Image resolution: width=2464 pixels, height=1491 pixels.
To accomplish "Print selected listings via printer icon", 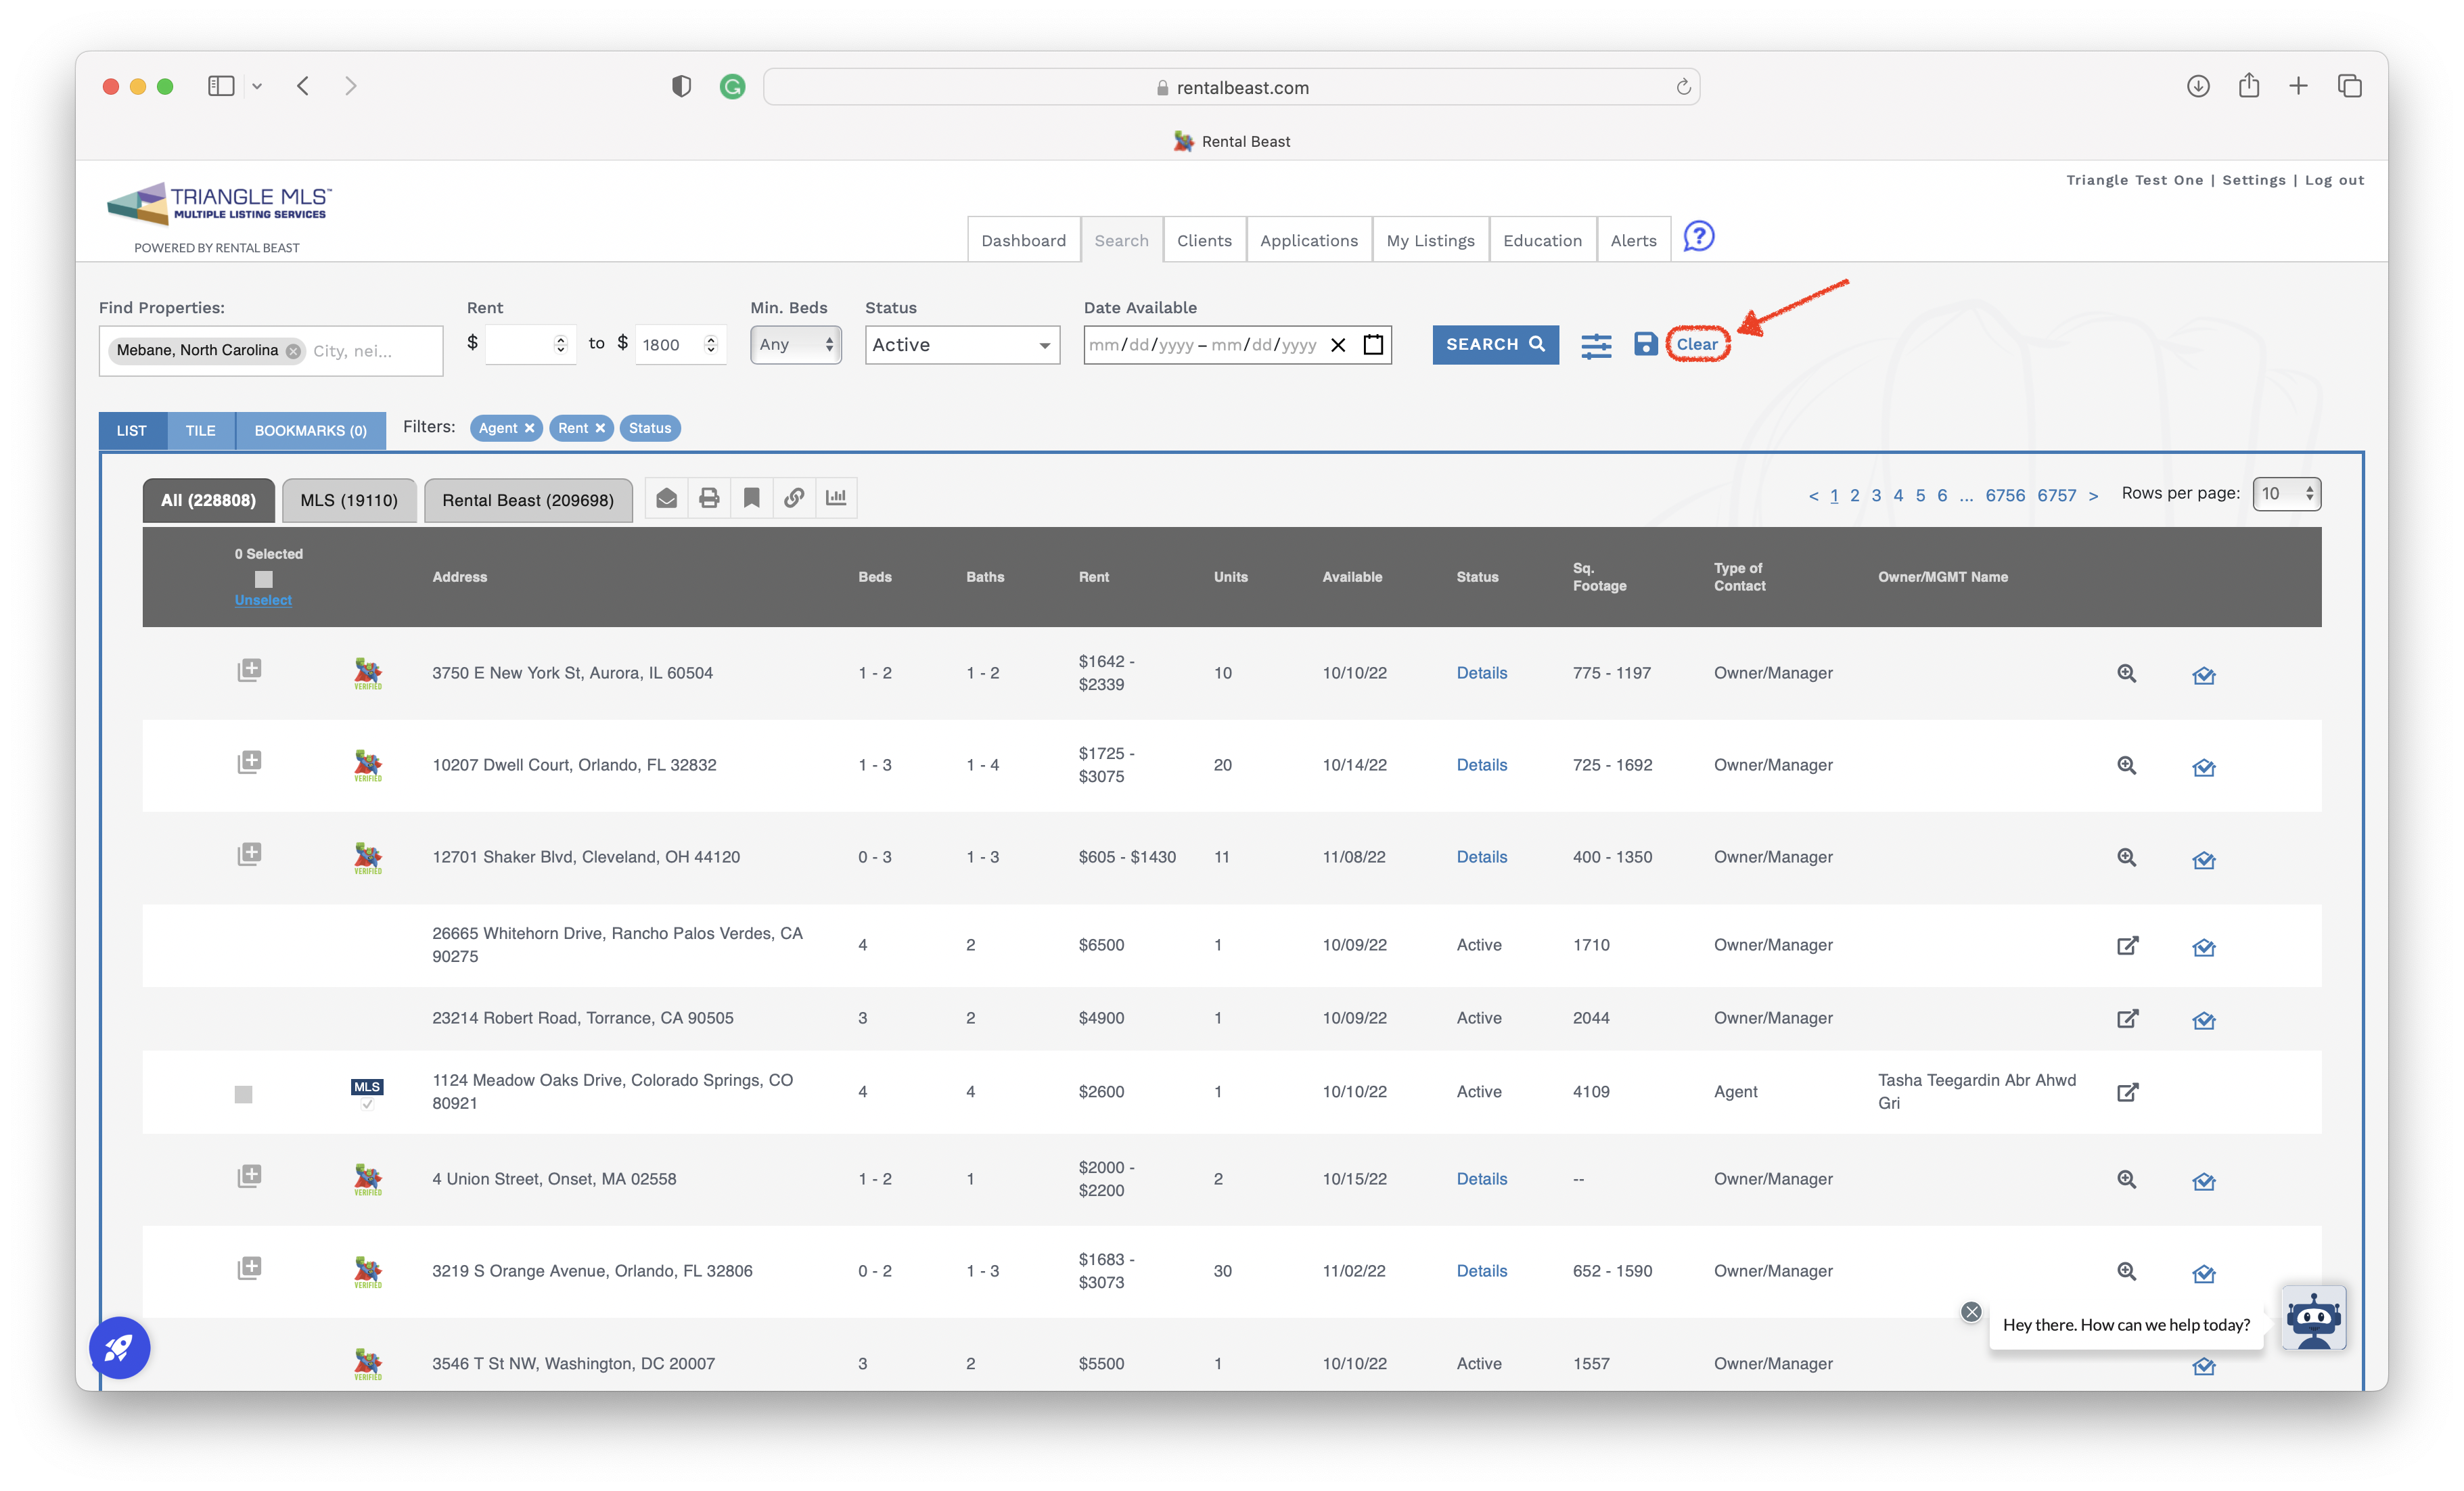I will [x=709, y=497].
